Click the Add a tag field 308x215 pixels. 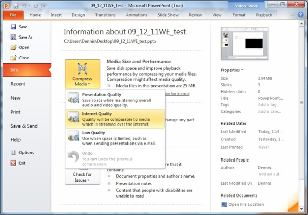coord(267,105)
